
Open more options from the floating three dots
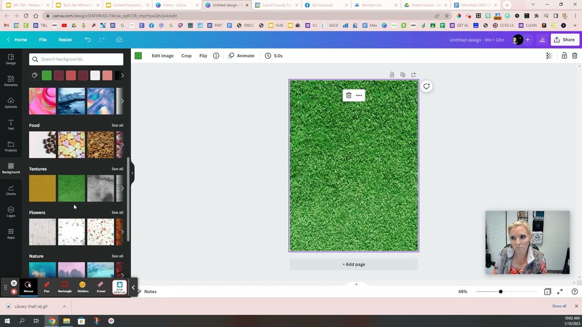[359, 95]
